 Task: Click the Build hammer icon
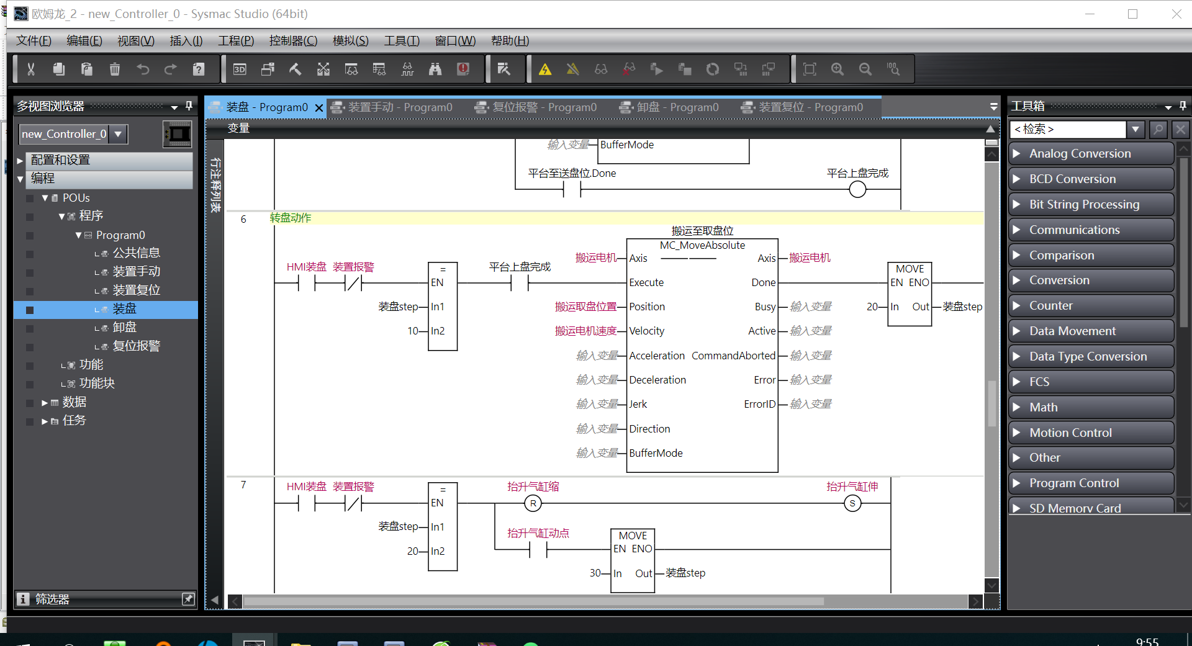click(x=296, y=69)
